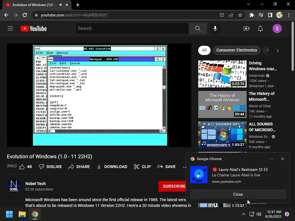Viewport: 295px width, 221px height.
Task: Open the tab search down chevron
Action: coord(249,4)
